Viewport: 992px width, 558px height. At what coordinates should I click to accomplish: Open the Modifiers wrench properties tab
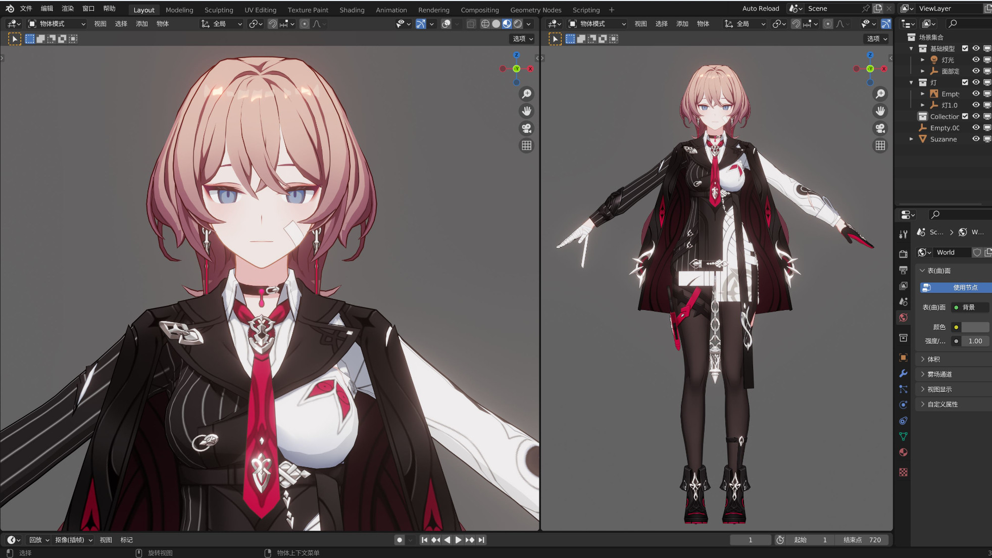(903, 373)
